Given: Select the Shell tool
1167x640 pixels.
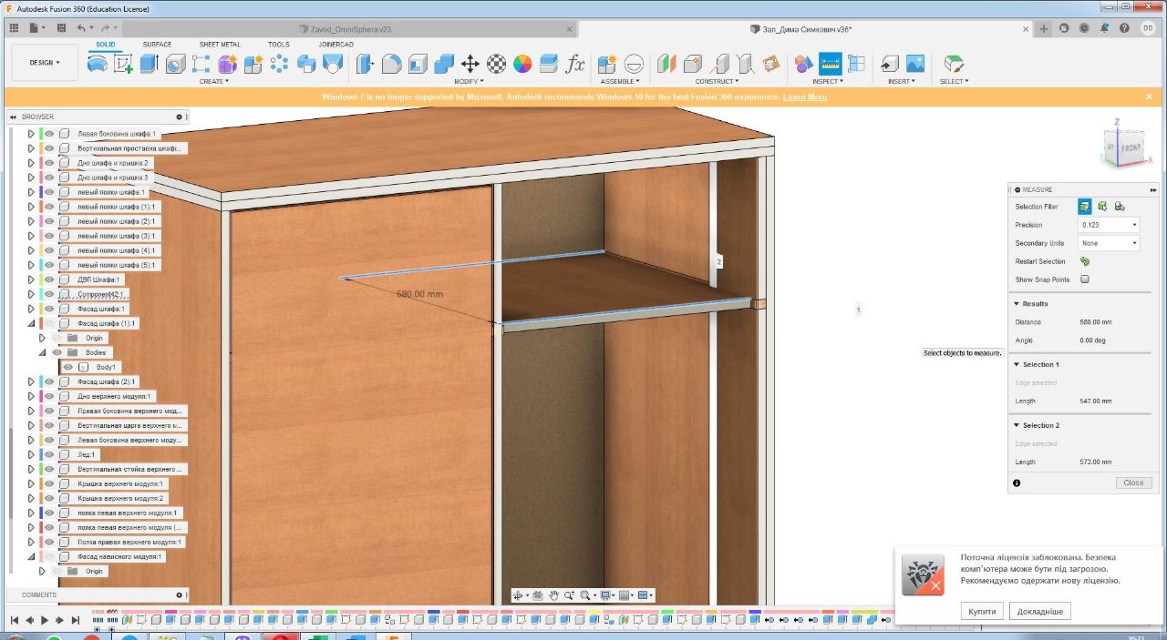Looking at the screenshot, I should click(418, 64).
